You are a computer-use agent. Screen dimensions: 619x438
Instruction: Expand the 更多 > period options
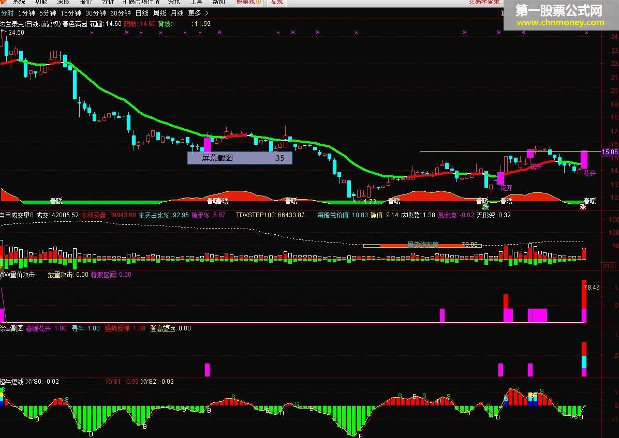coord(198,13)
